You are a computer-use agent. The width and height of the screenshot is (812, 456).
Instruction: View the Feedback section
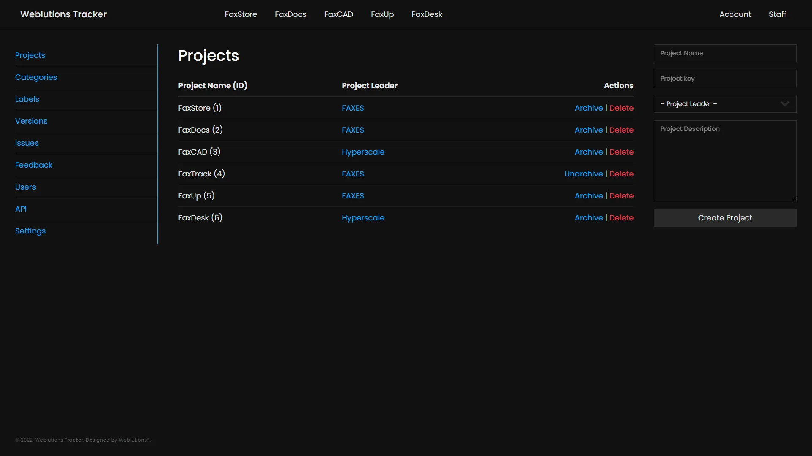[x=34, y=165]
